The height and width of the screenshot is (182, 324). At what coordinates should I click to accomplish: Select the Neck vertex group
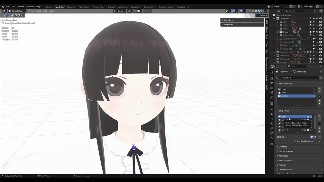(296, 92)
